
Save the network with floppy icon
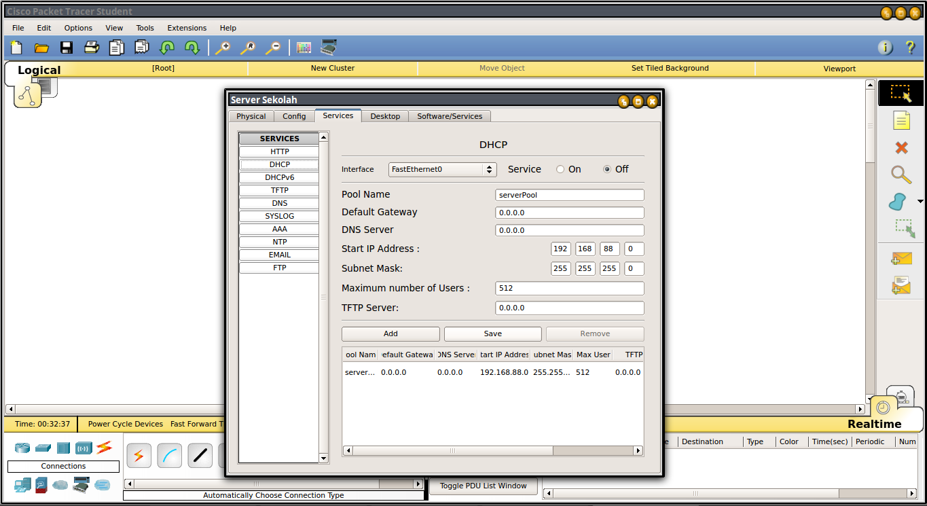click(x=67, y=48)
